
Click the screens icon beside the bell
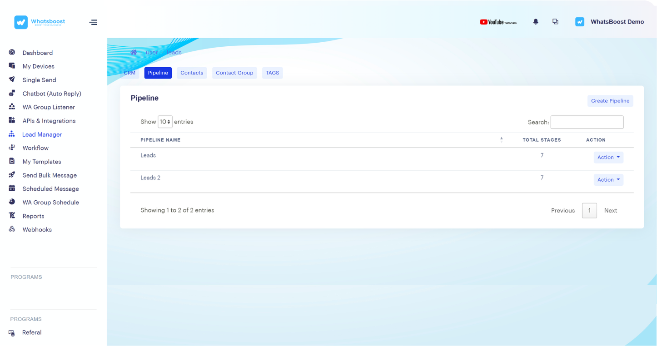click(x=555, y=22)
